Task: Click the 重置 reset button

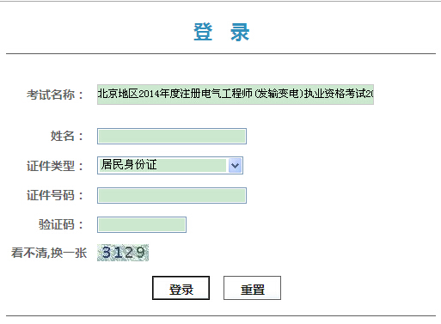Action: point(252,288)
